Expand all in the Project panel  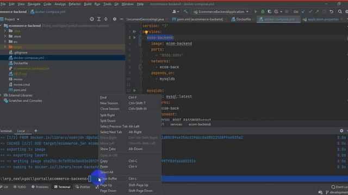(x=99, y=19)
